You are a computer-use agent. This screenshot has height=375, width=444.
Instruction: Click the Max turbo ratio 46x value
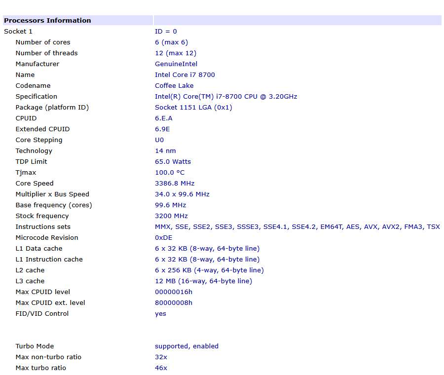(161, 368)
